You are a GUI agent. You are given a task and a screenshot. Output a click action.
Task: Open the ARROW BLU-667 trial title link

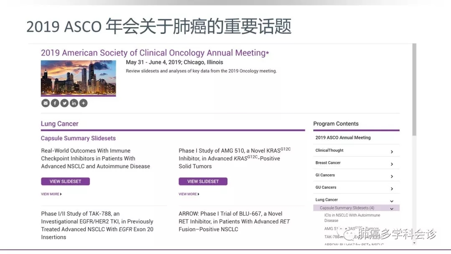[x=234, y=221]
